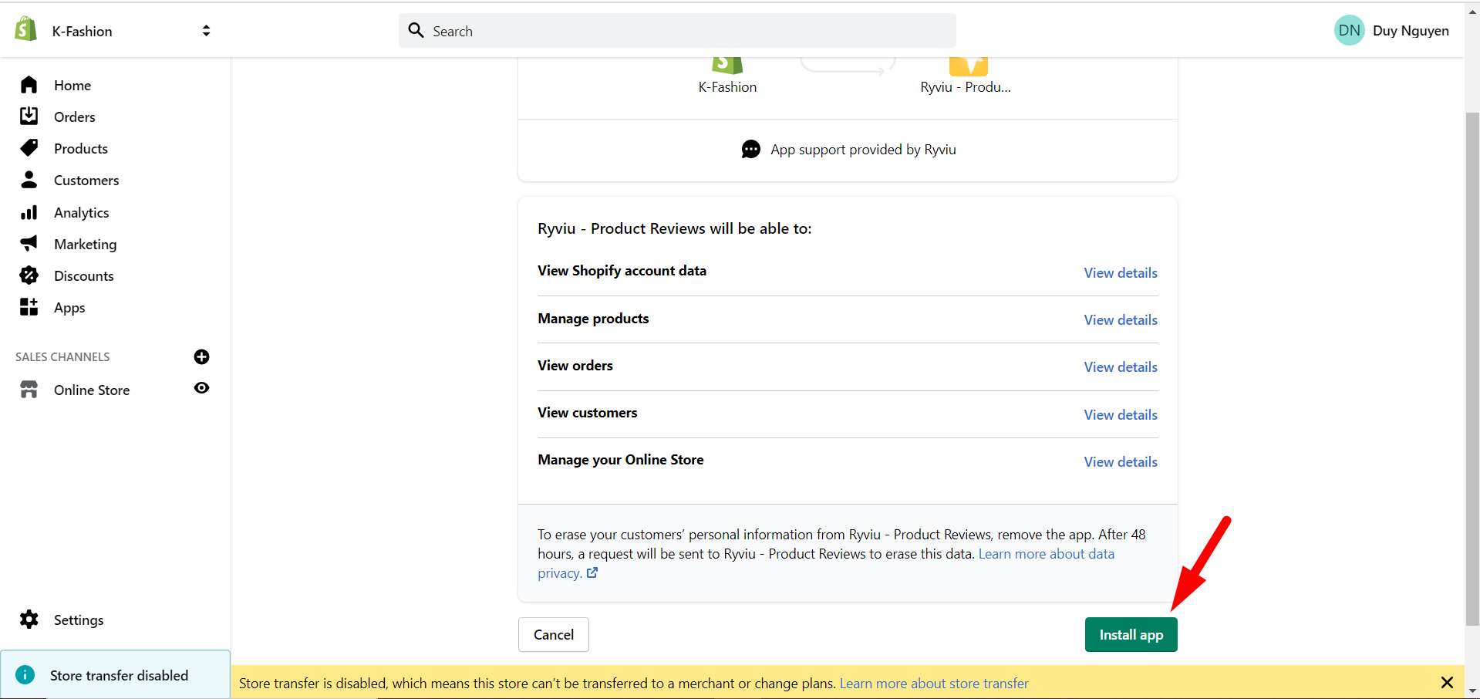
Task: Open Analytics page
Action: click(82, 213)
